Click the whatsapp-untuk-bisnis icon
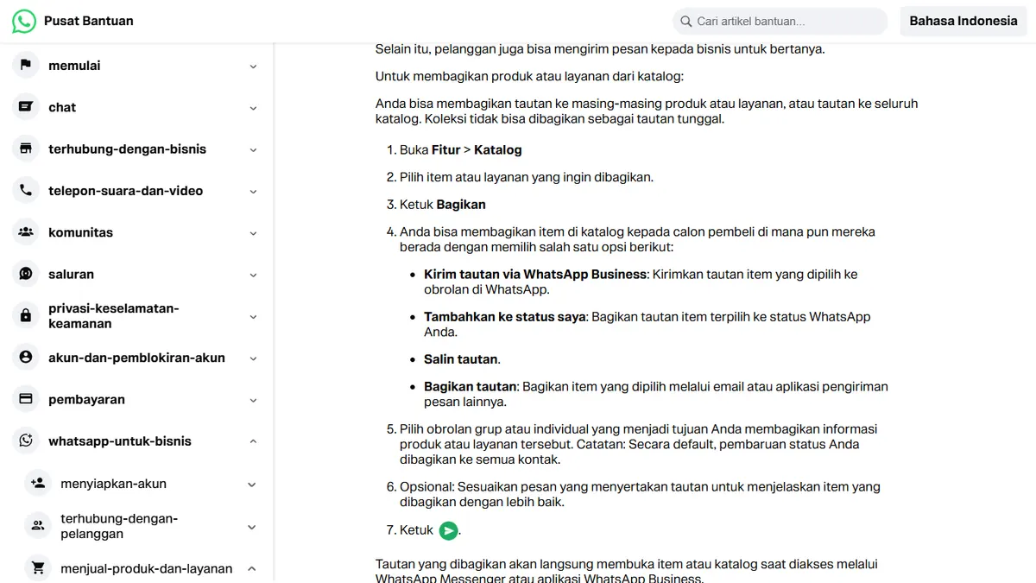1036x583 pixels. tap(26, 440)
